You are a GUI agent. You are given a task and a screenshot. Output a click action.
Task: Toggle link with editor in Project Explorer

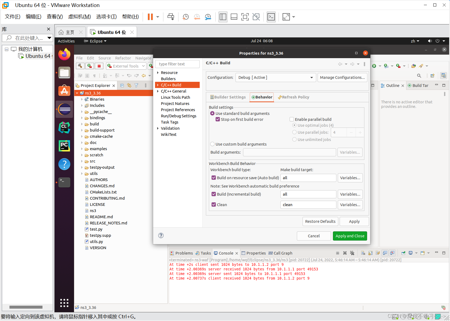point(129,85)
